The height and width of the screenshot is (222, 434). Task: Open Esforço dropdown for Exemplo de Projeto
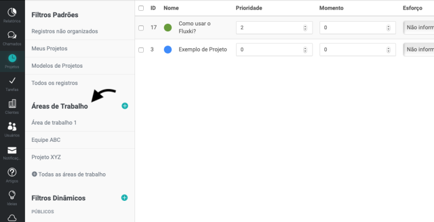pos(418,50)
